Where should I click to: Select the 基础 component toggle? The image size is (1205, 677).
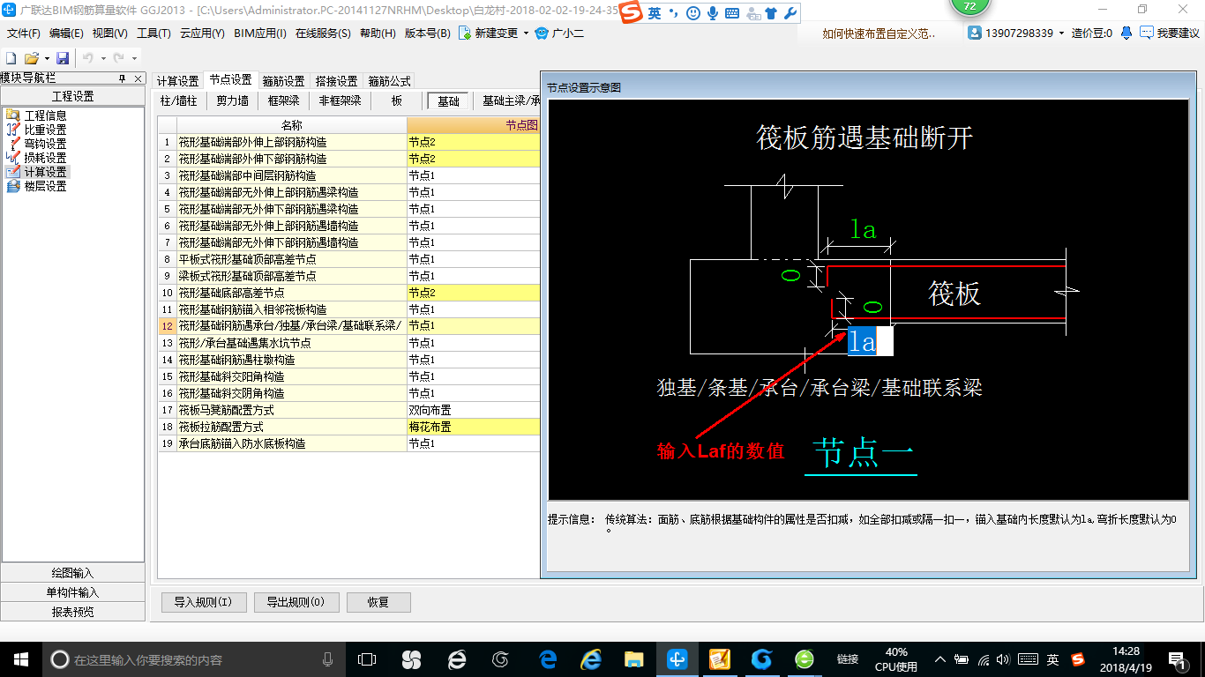(449, 100)
